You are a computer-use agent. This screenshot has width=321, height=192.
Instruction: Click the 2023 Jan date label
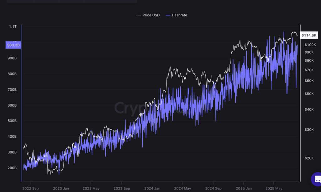click(61, 188)
